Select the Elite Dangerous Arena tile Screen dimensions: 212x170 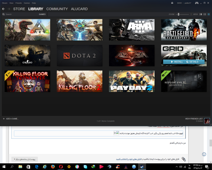132,55
